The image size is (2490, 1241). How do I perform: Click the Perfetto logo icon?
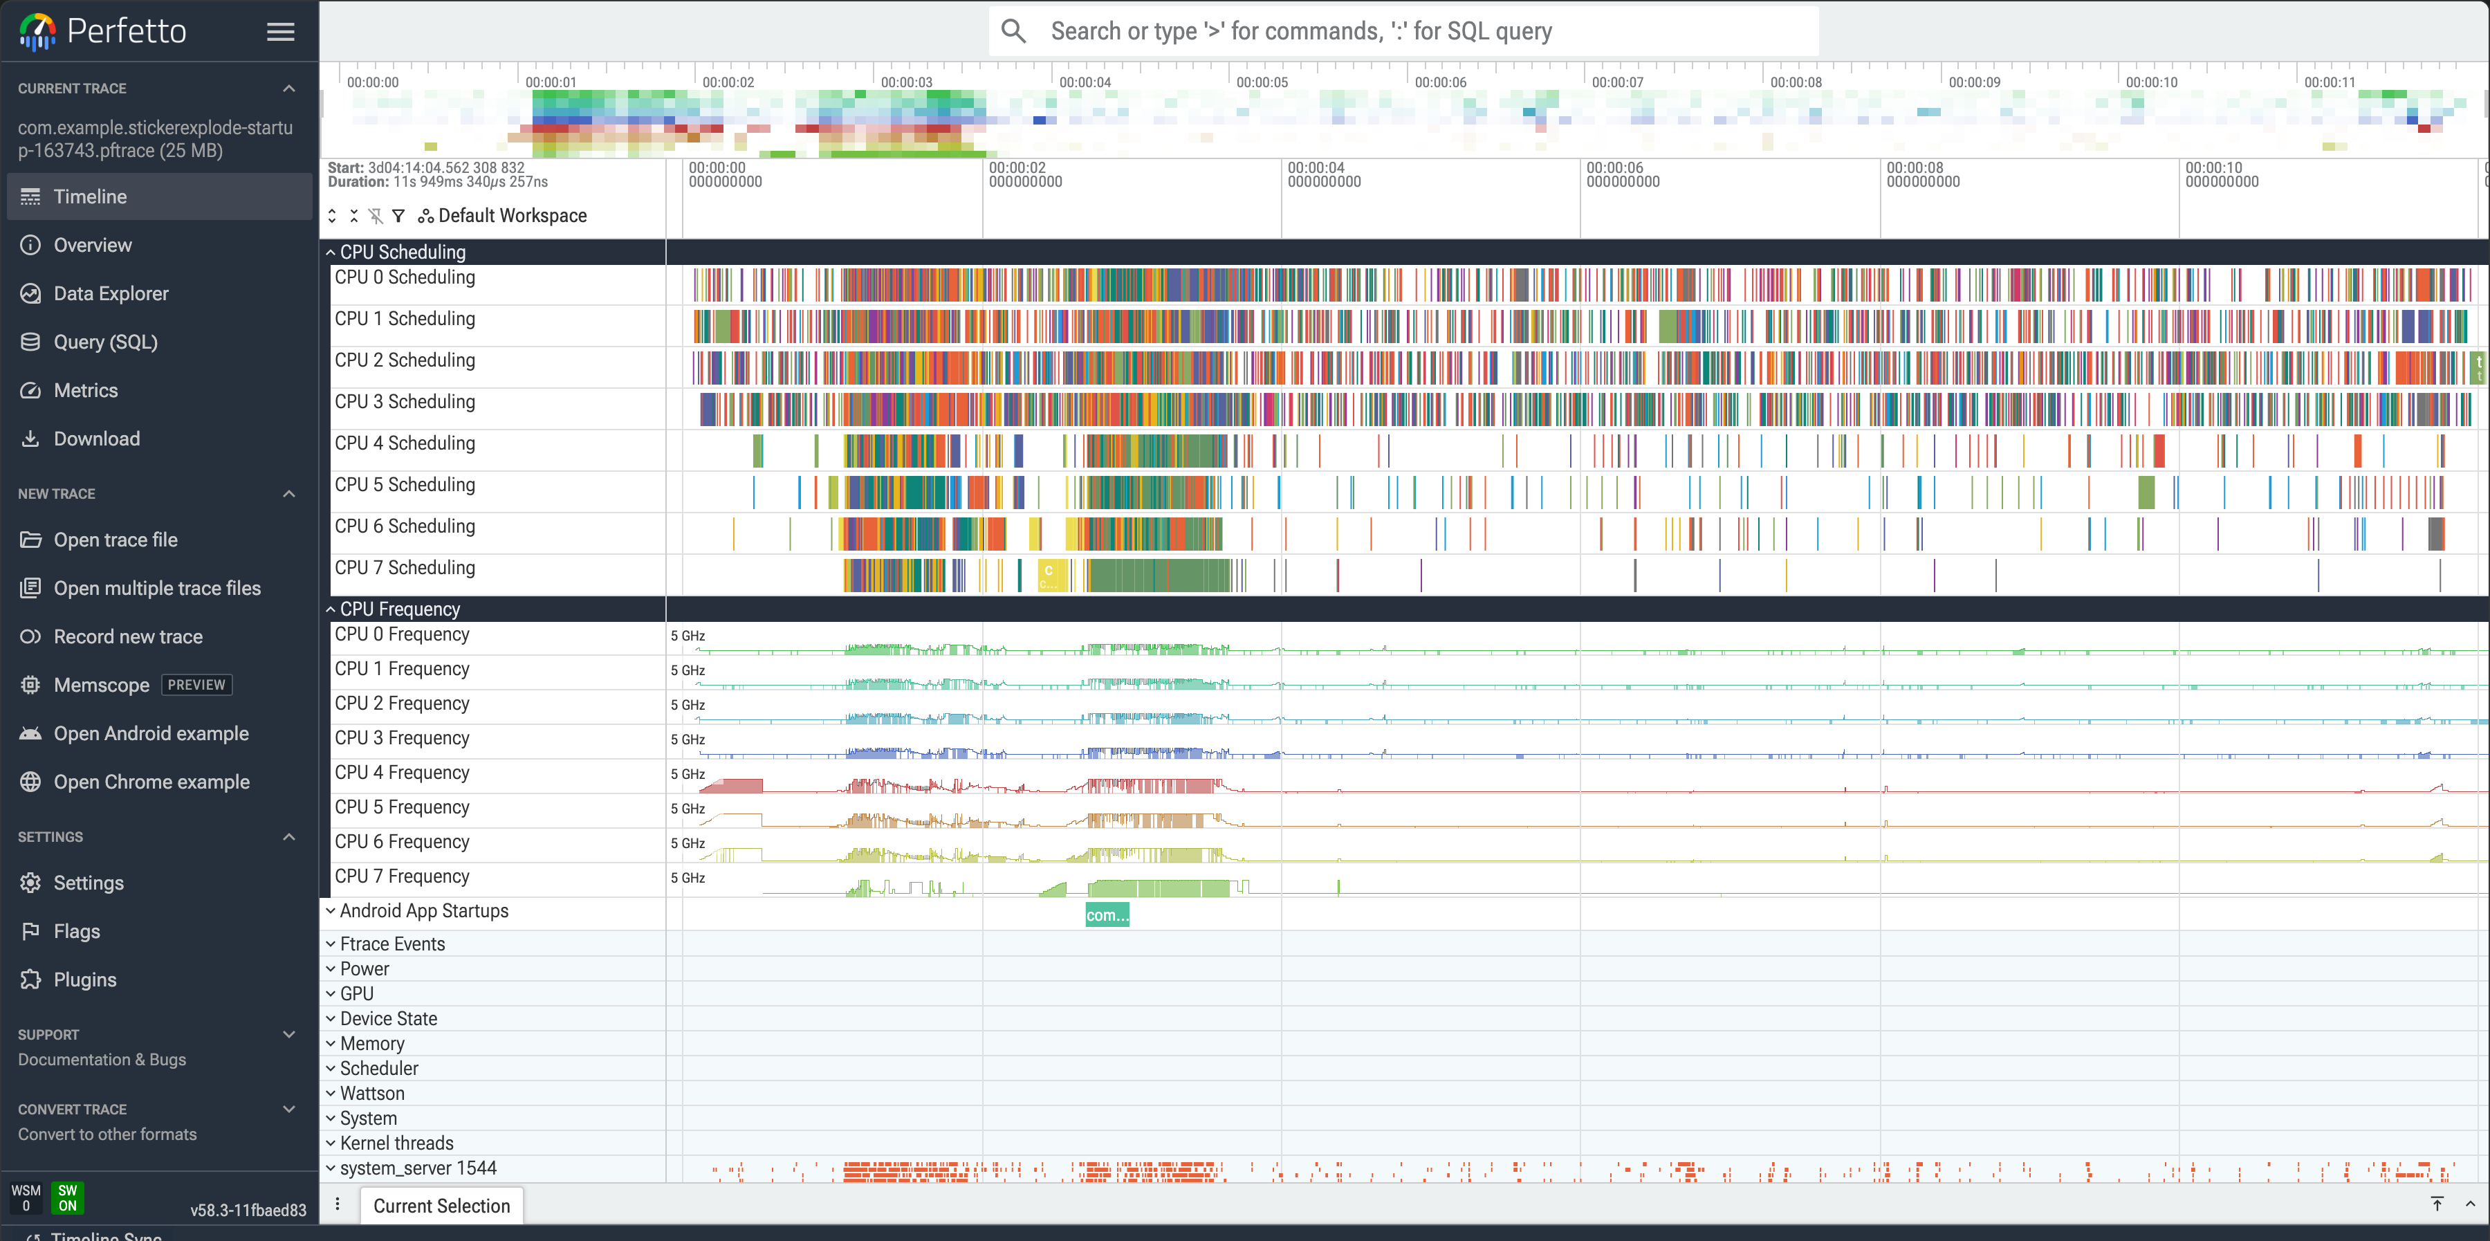[37, 31]
